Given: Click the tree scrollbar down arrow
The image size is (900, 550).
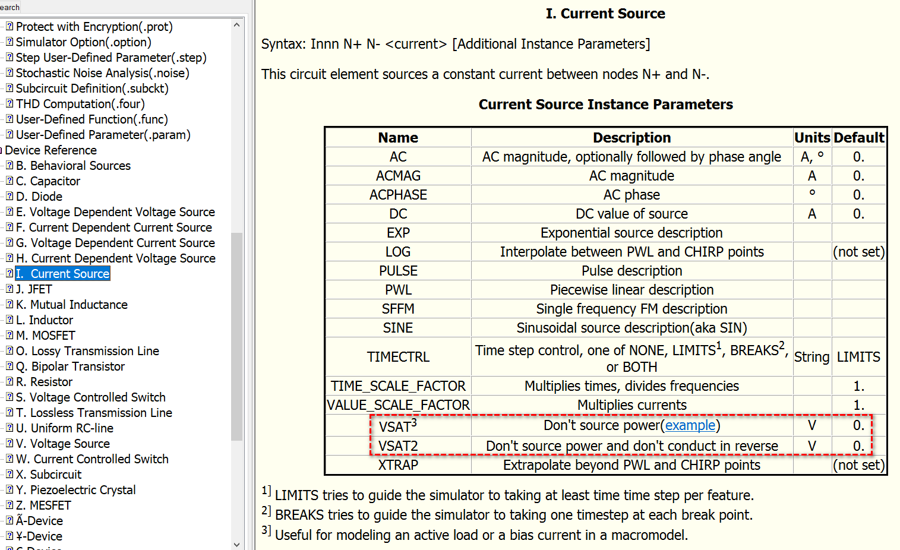Looking at the screenshot, I should [x=237, y=544].
